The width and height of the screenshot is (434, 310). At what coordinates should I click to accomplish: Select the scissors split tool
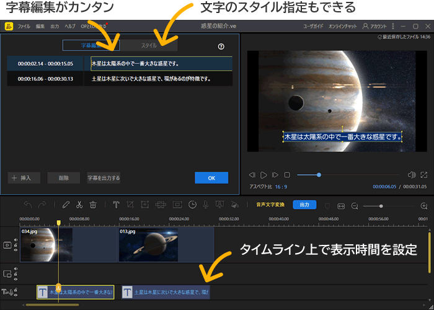pyautogui.click(x=79, y=205)
